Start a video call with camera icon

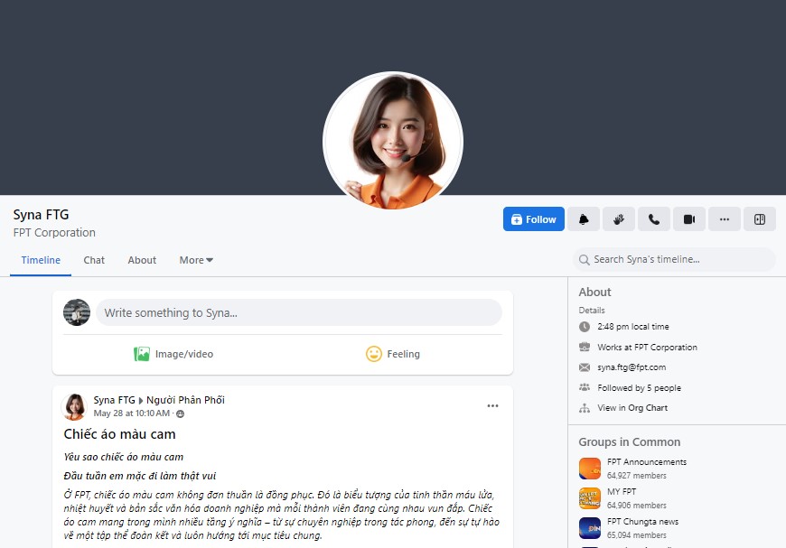(689, 219)
